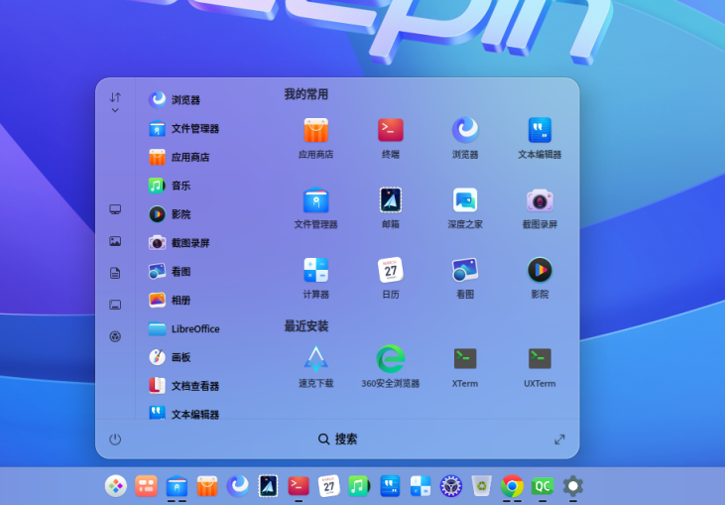Launch 应用商店 icon under 我的常用
The height and width of the screenshot is (505, 725).
pos(315,130)
